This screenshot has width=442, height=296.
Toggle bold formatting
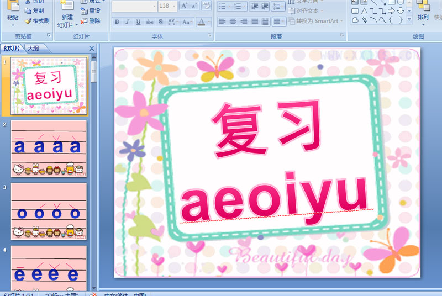click(117, 22)
